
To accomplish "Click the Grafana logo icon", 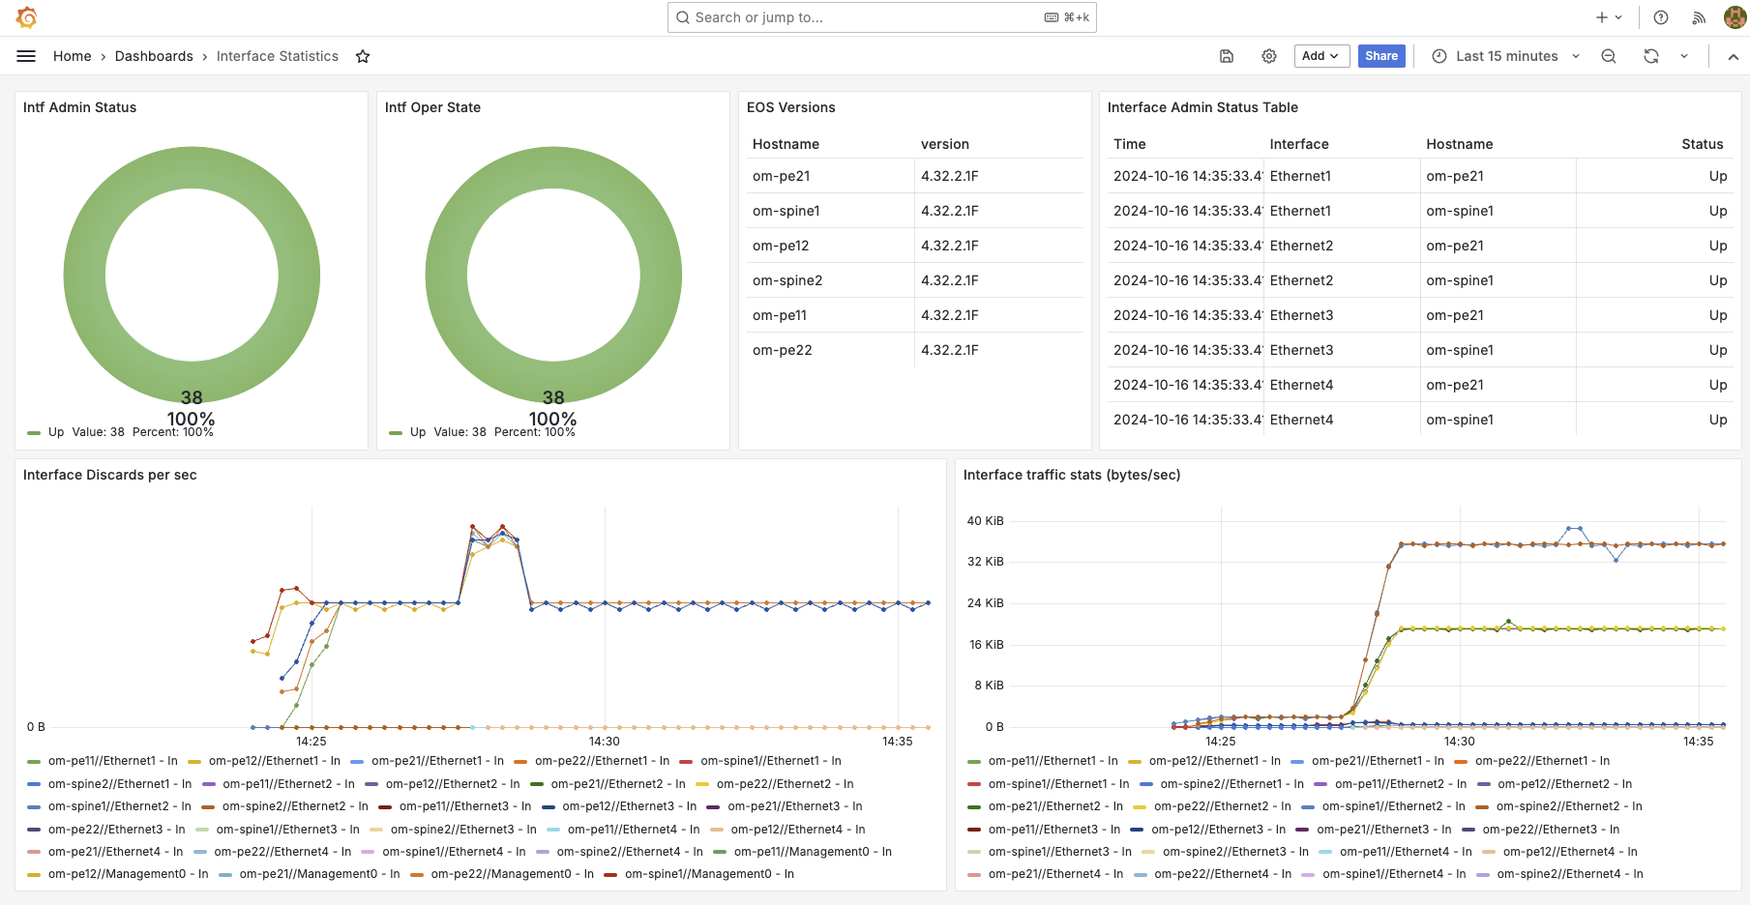I will (27, 17).
